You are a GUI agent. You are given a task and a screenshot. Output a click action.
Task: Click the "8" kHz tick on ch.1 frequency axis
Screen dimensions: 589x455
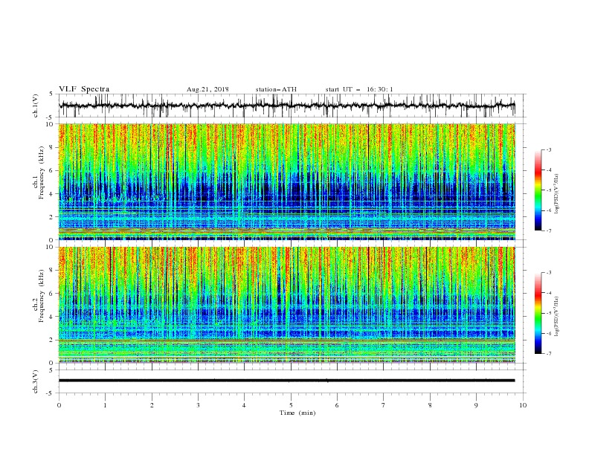[x=52, y=147]
